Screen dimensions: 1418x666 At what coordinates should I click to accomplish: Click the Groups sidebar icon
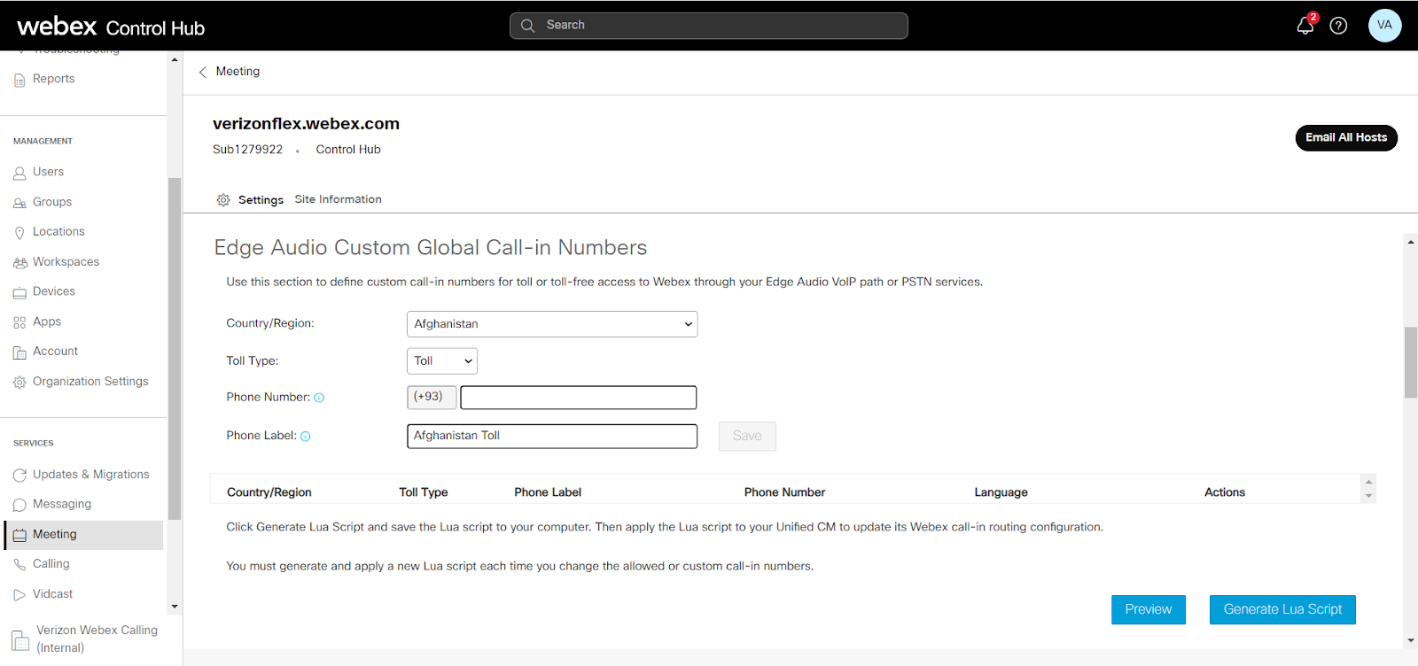coord(19,203)
